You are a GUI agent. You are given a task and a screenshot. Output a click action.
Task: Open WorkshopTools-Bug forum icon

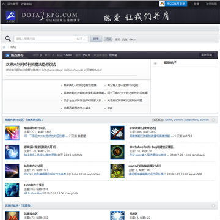(x=117, y=152)
